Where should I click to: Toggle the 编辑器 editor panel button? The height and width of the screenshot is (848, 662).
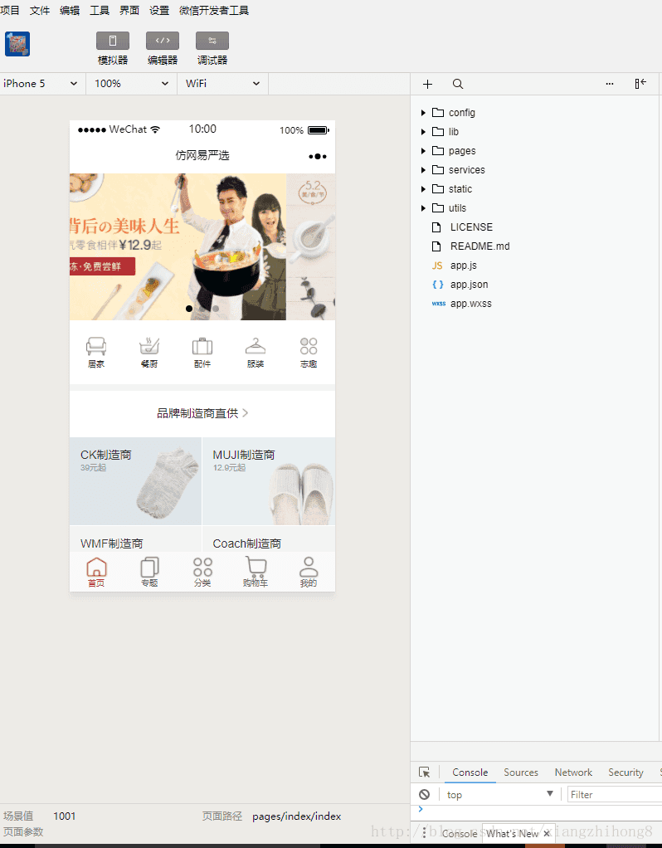(x=163, y=41)
